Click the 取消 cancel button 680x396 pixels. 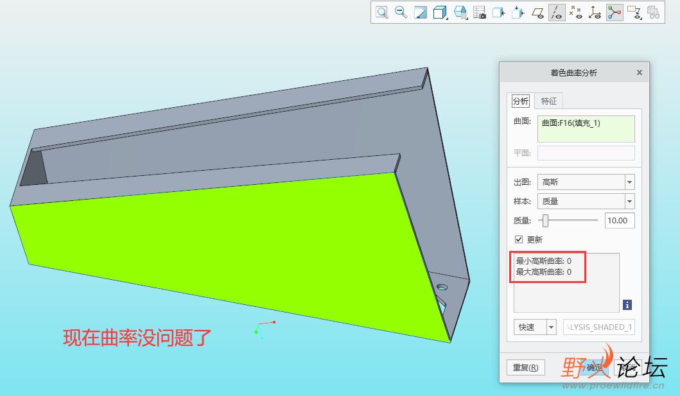point(628,367)
